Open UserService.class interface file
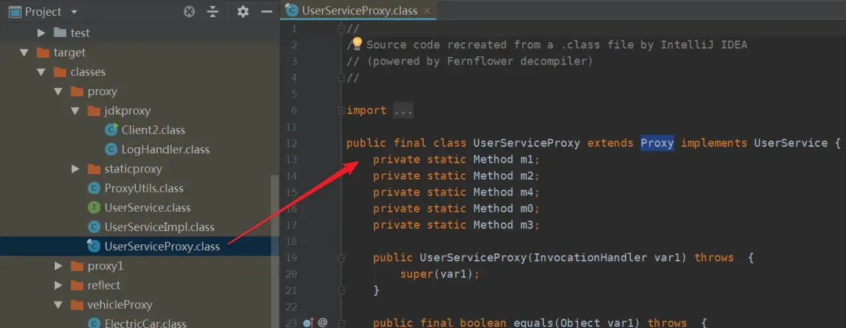Viewport: 846px width, 328px height. tap(147, 208)
